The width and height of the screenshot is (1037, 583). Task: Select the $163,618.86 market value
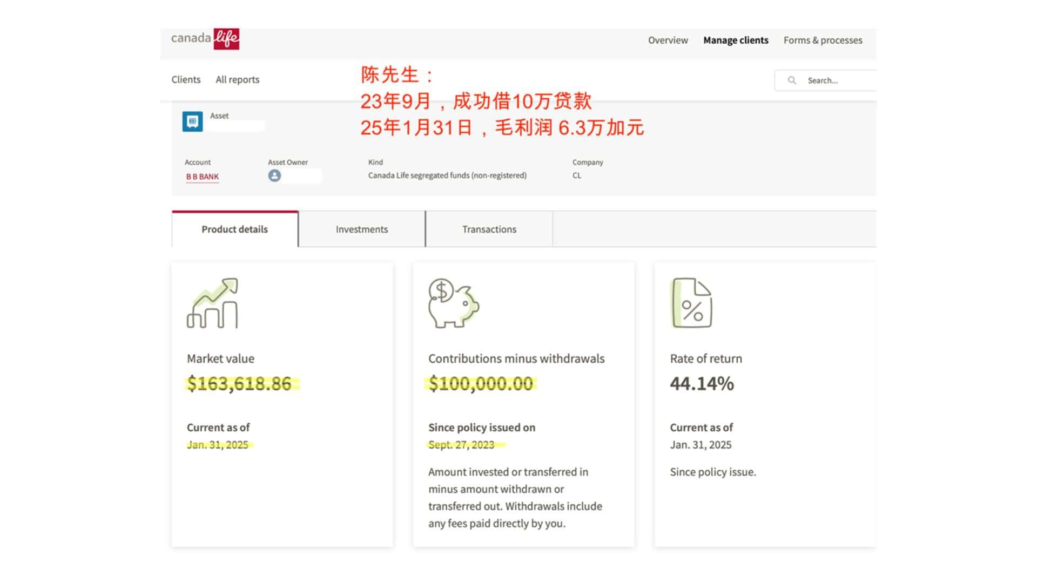tap(239, 384)
